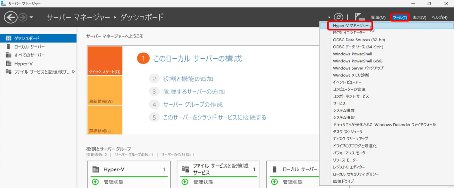
Task: Click 管理するサーバーの追加 link
Action: (x=194, y=92)
